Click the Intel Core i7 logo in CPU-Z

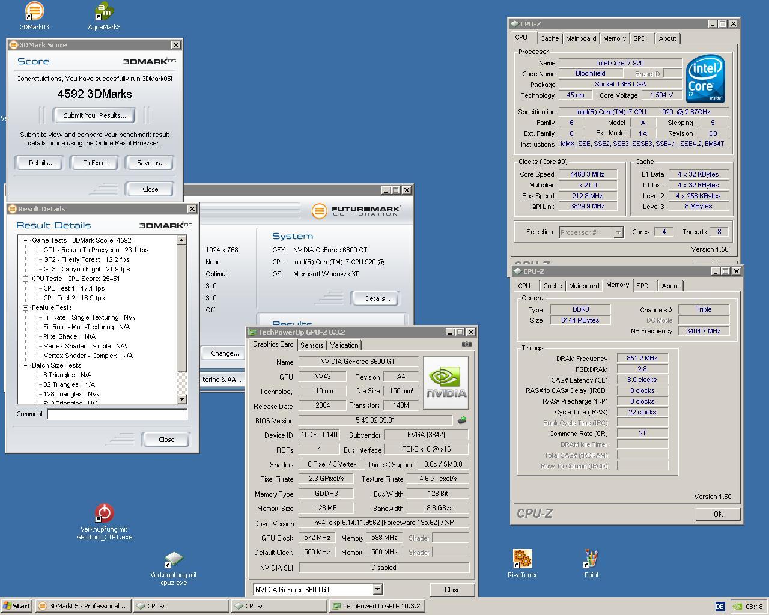pyautogui.click(x=705, y=79)
